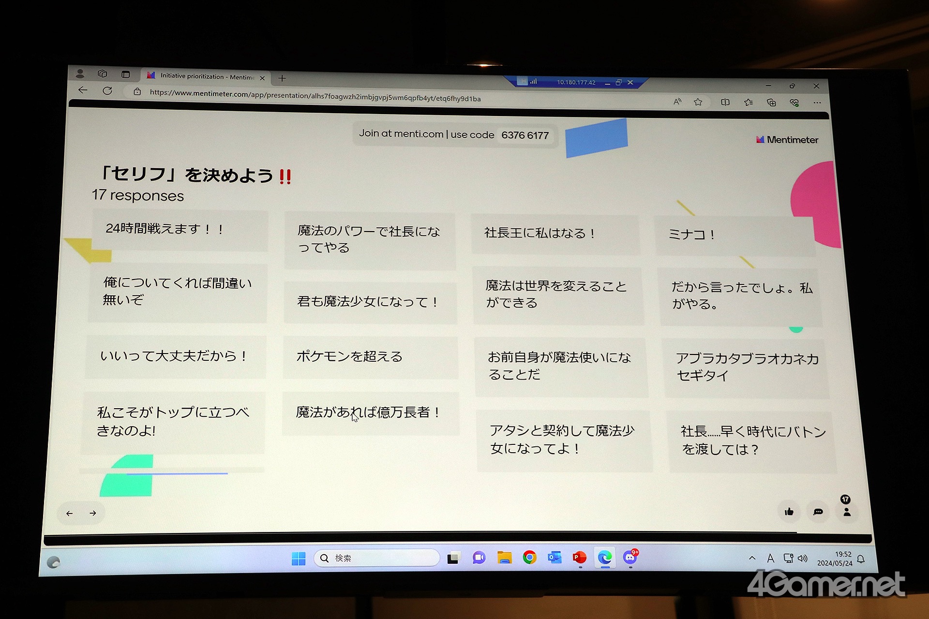
Task: Switch to Microsoft Edge on the taskbar
Action: click(605, 558)
